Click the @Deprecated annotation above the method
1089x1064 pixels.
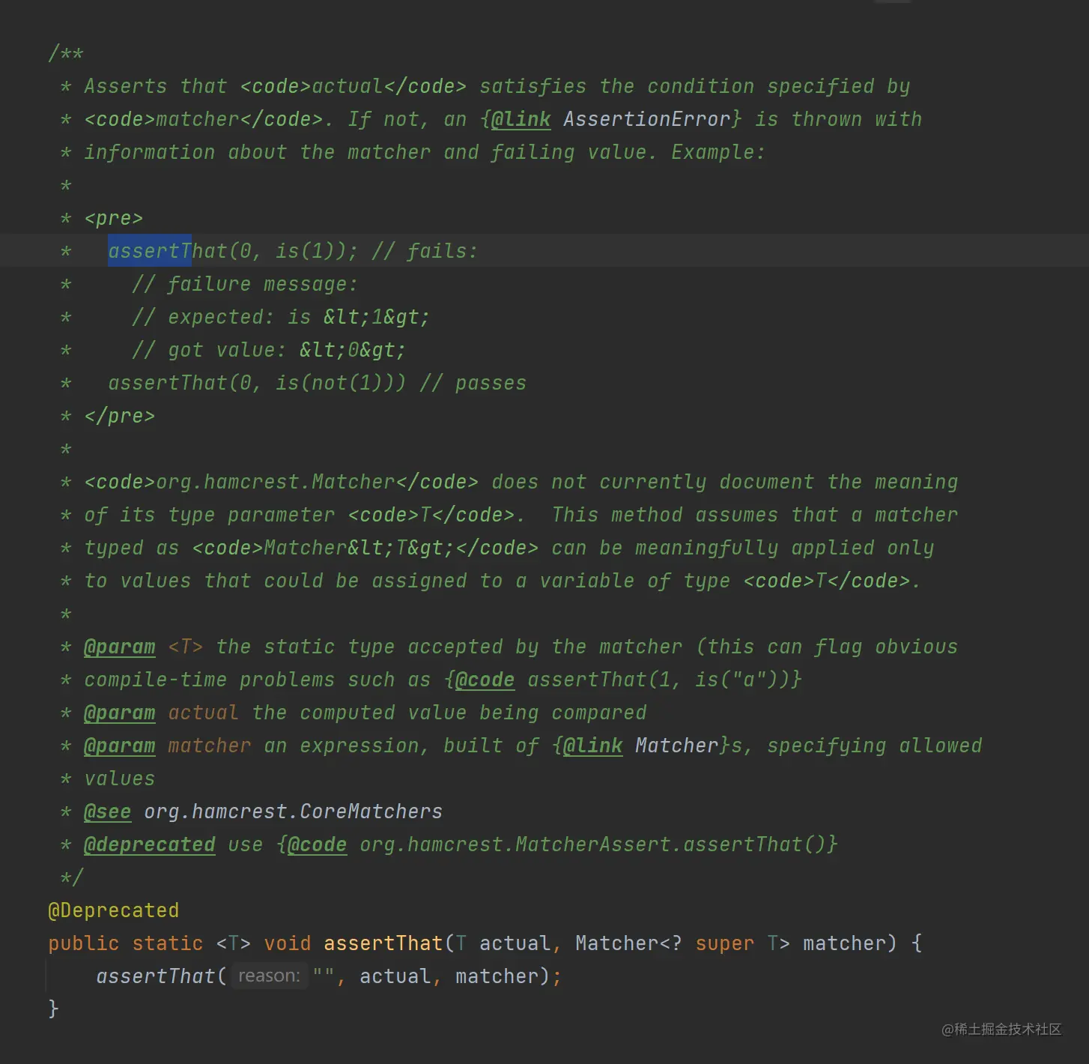coord(114,911)
